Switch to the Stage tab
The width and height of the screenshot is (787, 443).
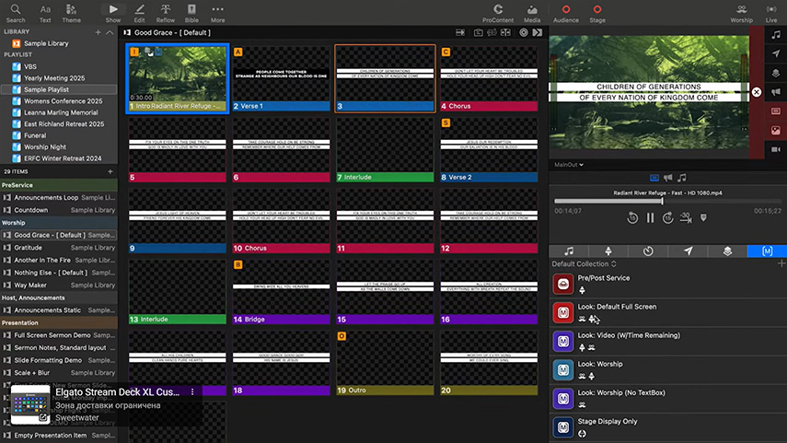pos(608,251)
